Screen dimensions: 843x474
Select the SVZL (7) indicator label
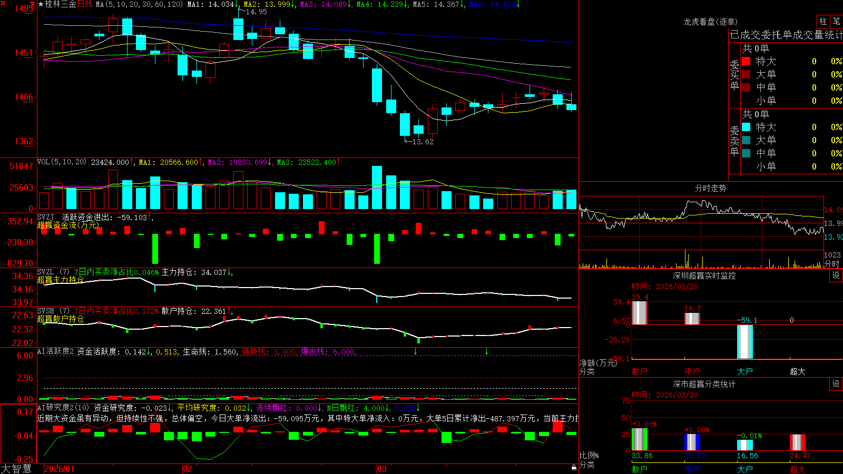[53, 272]
